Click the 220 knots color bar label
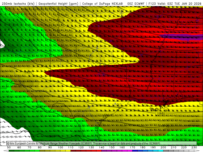Image resolution: width=203 pixels, height=152 pixels. 184,147
